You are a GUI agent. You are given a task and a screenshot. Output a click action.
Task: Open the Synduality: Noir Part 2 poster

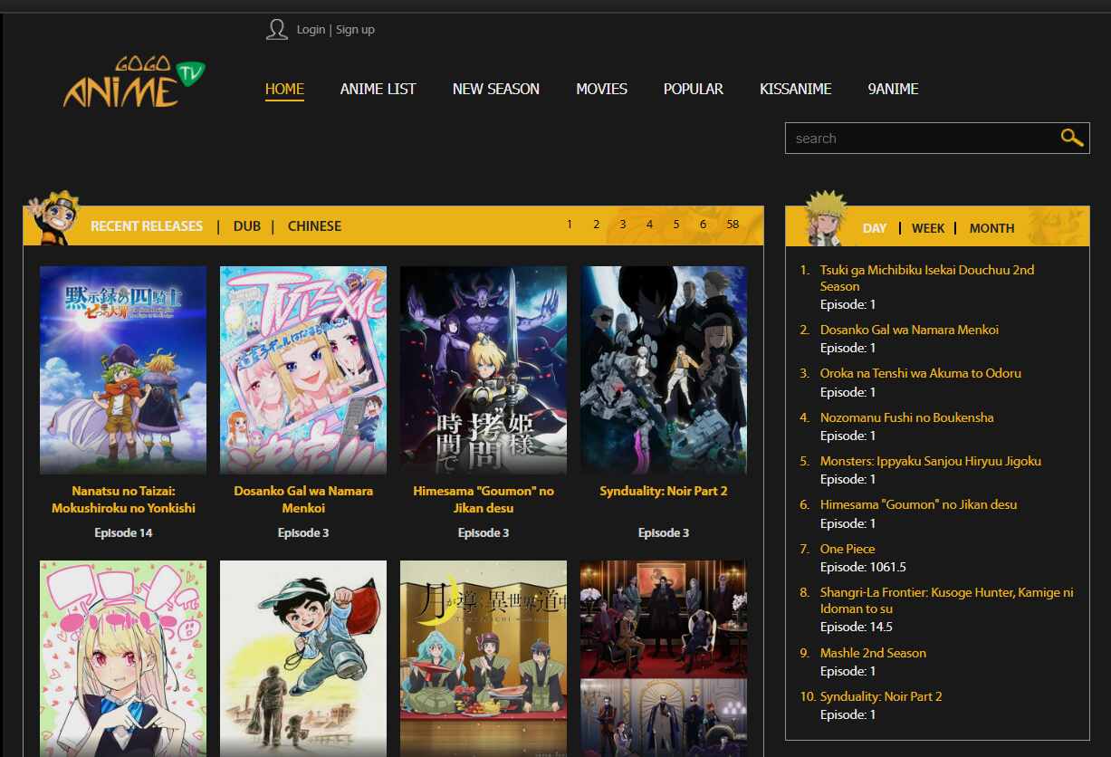[663, 369]
